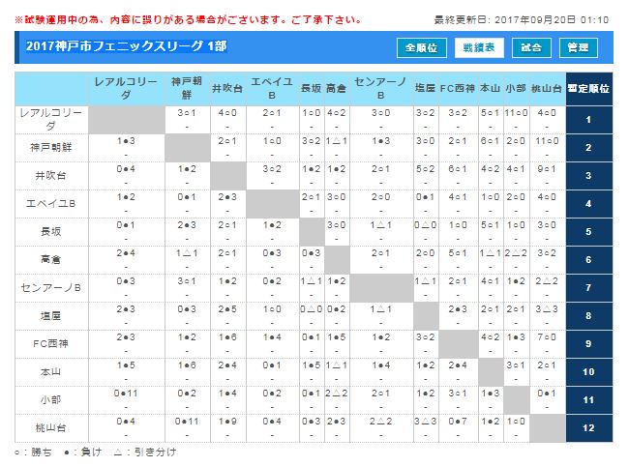Click the エベイユB column header

click(272, 89)
